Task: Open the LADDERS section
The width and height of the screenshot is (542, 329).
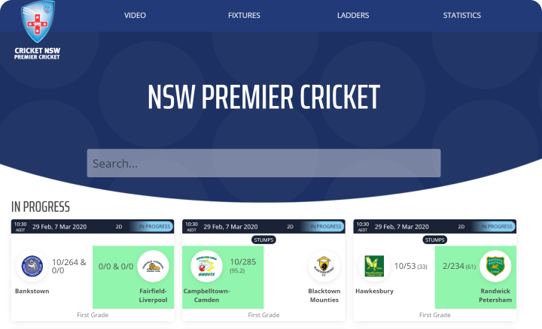Action: [353, 15]
